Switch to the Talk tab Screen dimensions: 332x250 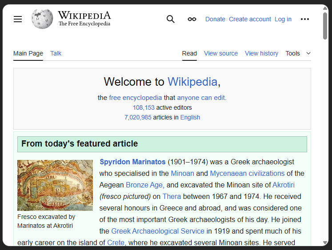(56, 53)
